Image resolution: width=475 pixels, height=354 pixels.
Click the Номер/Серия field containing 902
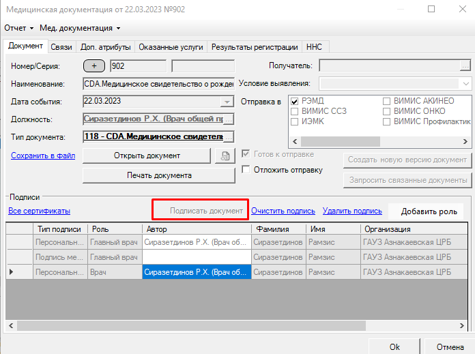point(137,66)
